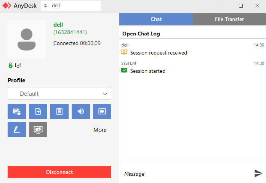Click the green lock security icon
266x183 pixels.
coord(11,65)
